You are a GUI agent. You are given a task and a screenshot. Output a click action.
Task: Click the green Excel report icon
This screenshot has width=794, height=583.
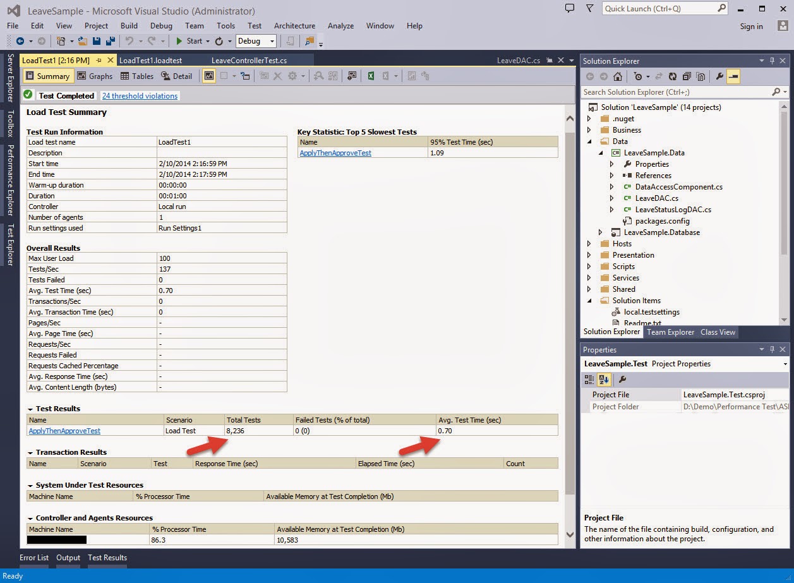click(371, 76)
